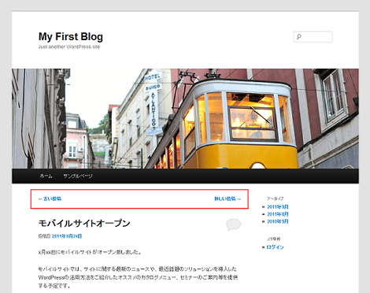Click the right arrow after 新しい投稿
370x293 pixels.
tap(239, 199)
